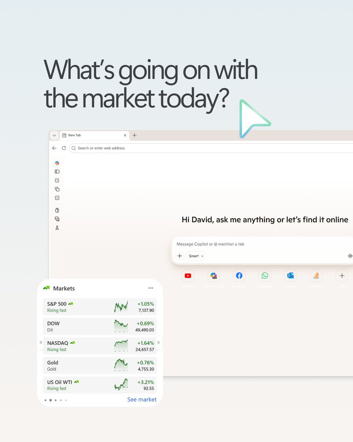Click the S&P 500 sparkline chart
This screenshot has width=353, height=442.
(x=121, y=307)
